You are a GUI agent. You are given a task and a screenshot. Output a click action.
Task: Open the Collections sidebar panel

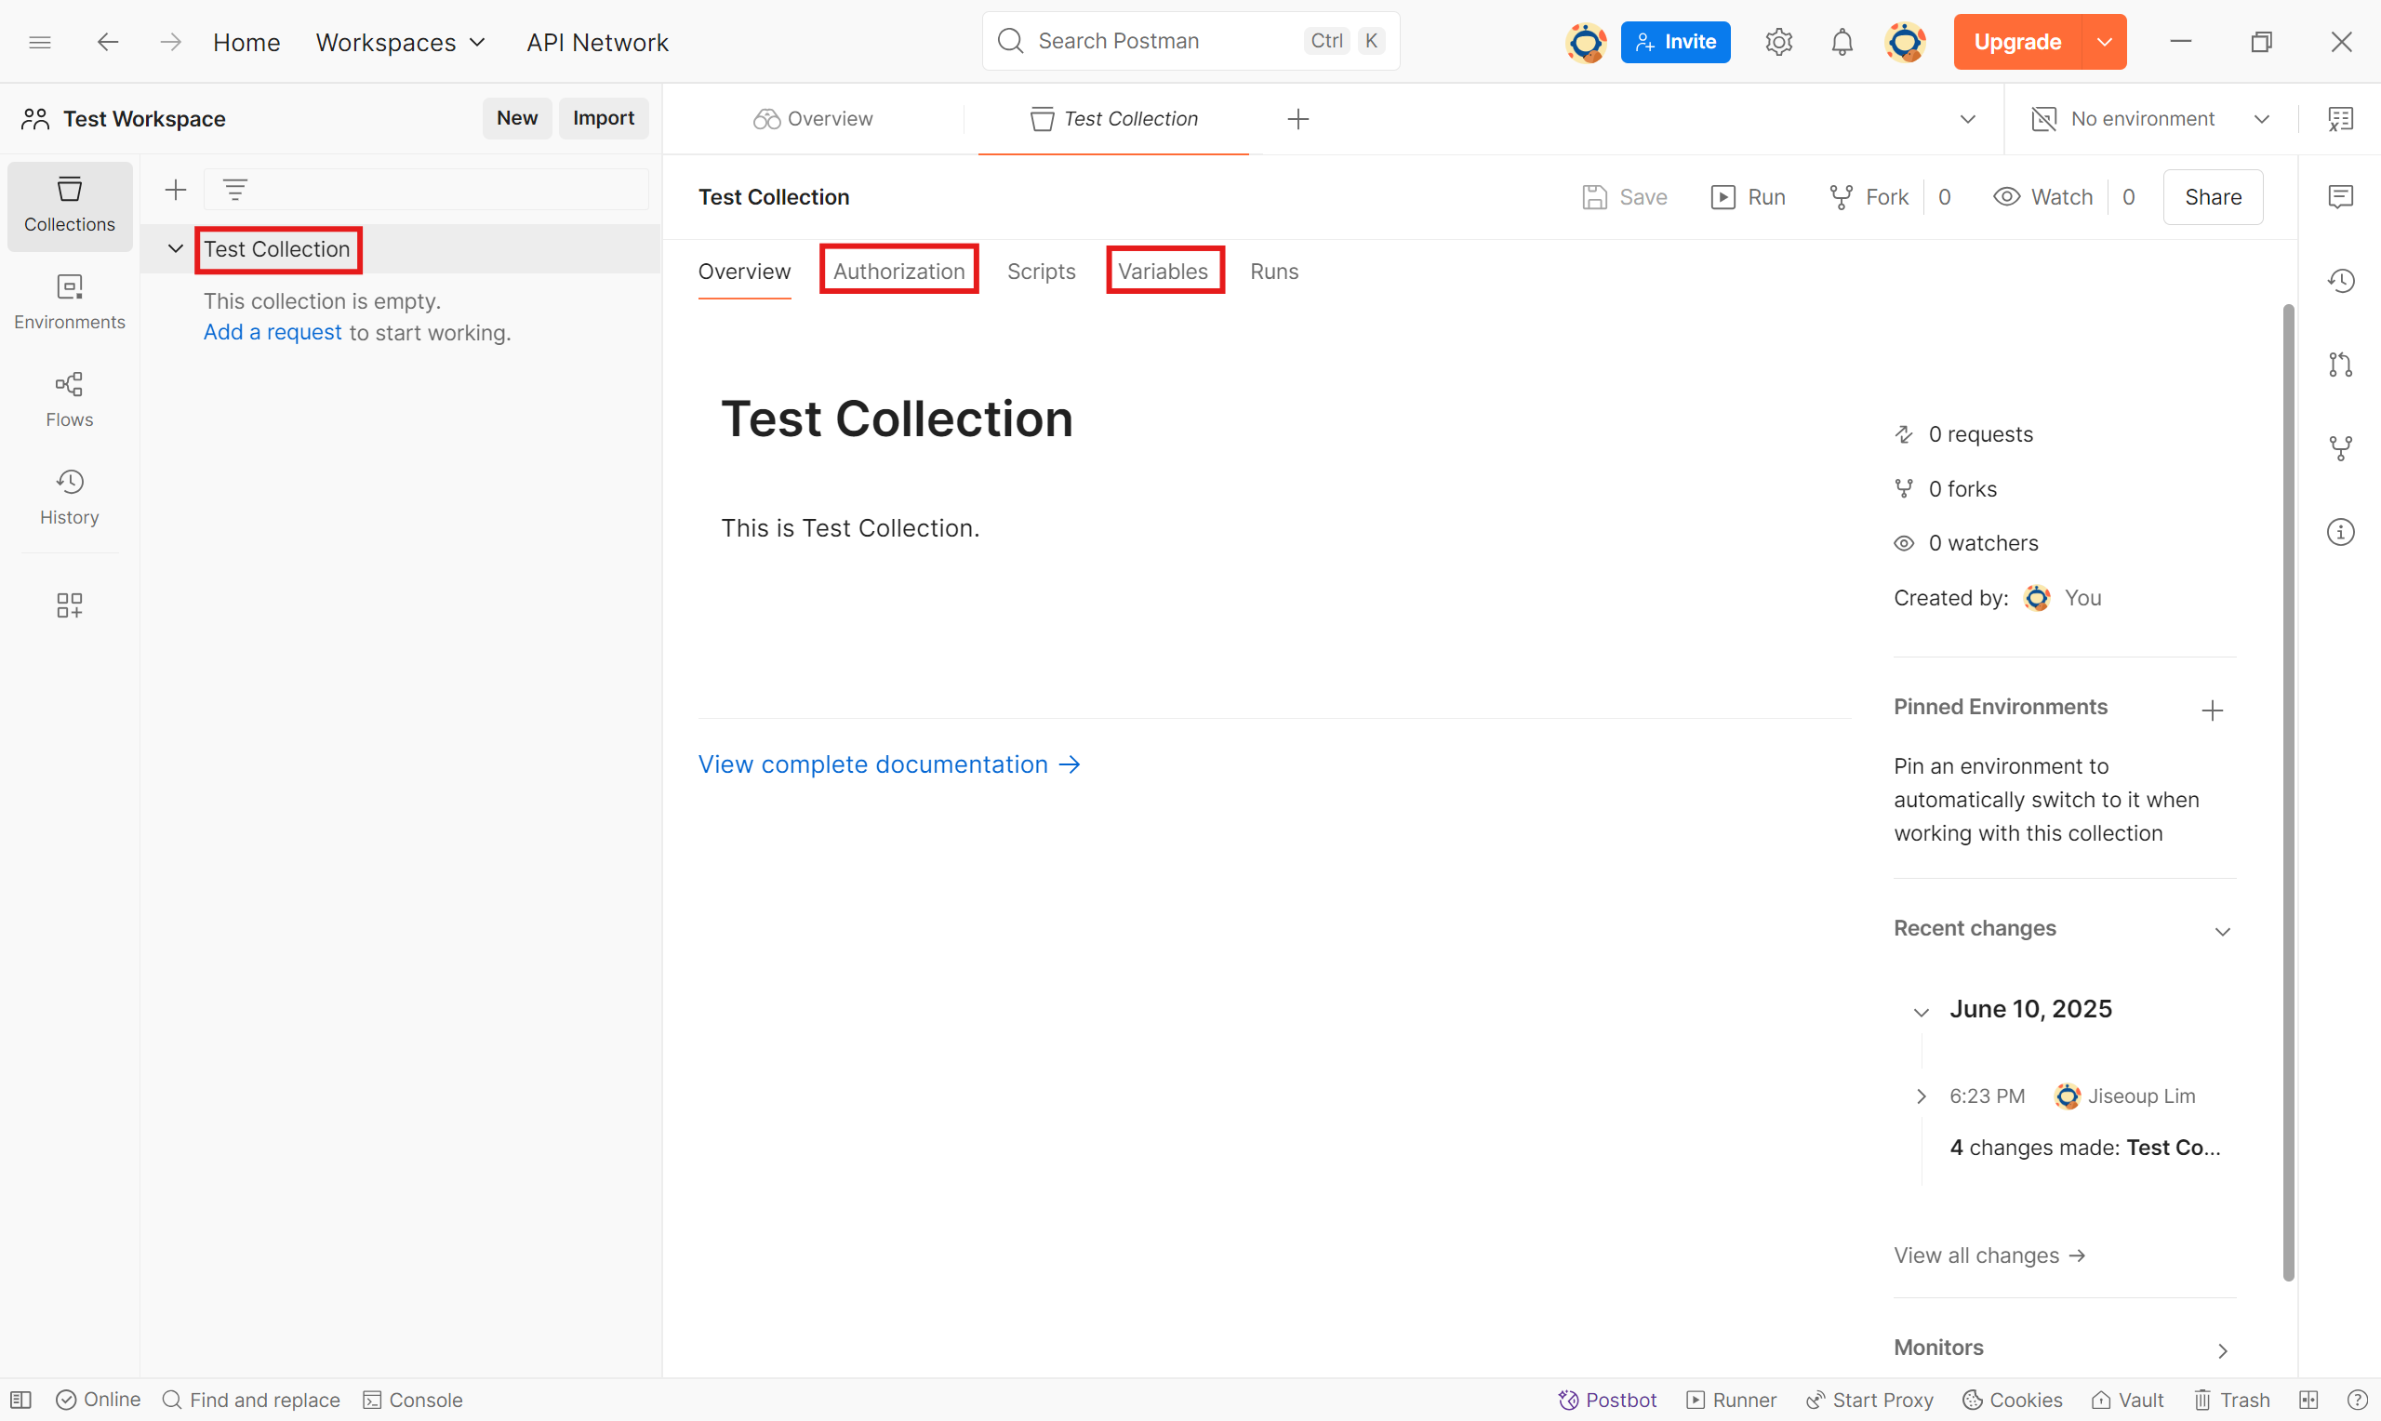69,205
